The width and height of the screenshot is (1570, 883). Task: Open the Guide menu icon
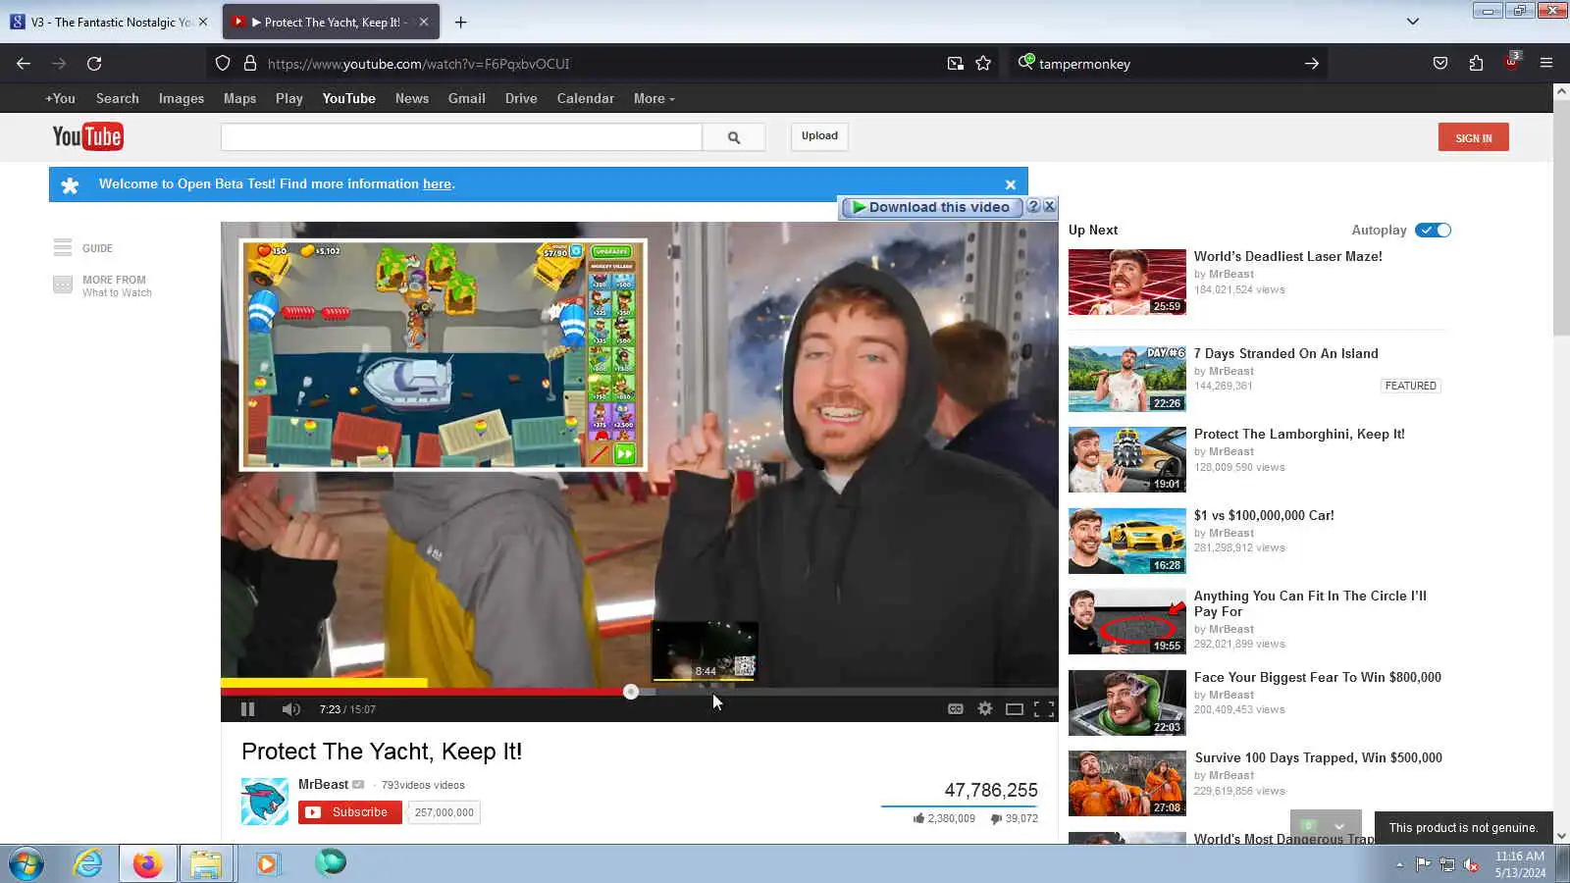point(63,247)
